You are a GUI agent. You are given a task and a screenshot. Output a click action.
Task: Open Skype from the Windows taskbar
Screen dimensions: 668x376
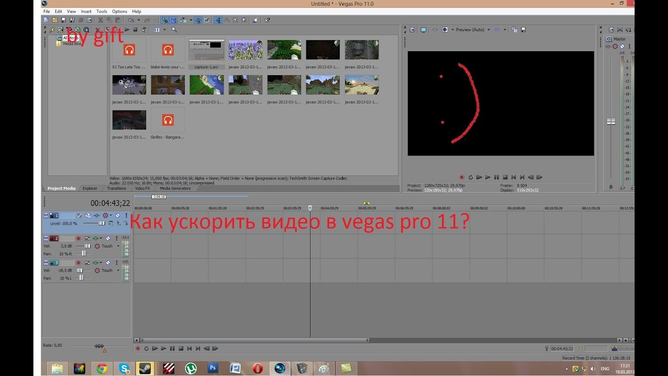click(x=124, y=369)
